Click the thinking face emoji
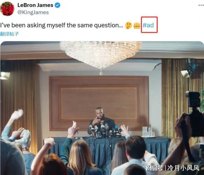Image resolution: width=204 pixels, height=175 pixels. click(129, 25)
